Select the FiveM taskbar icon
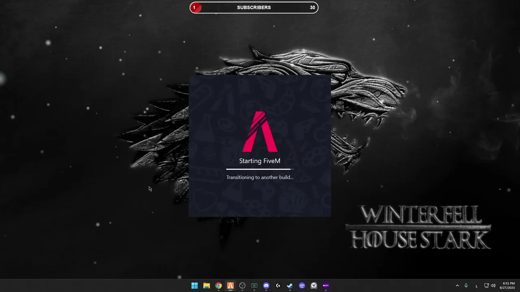 click(230, 286)
